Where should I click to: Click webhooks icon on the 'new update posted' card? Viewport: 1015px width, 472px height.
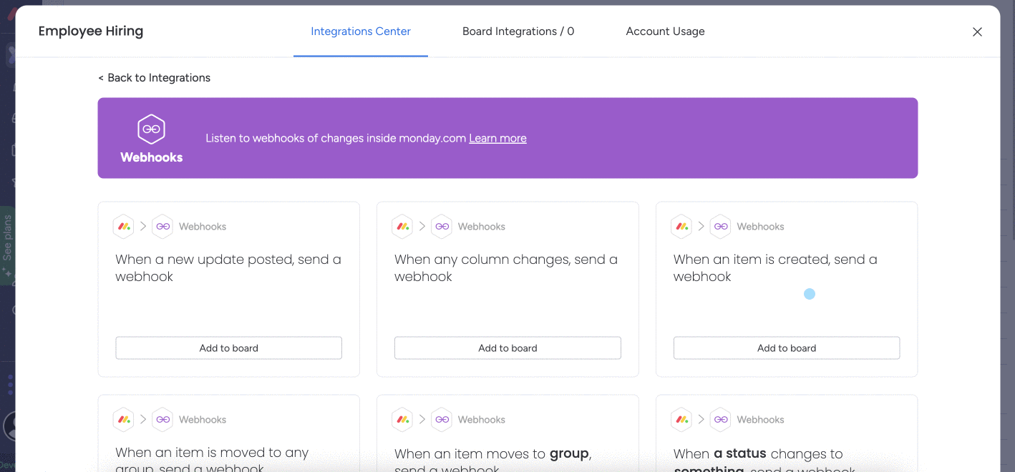point(162,227)
